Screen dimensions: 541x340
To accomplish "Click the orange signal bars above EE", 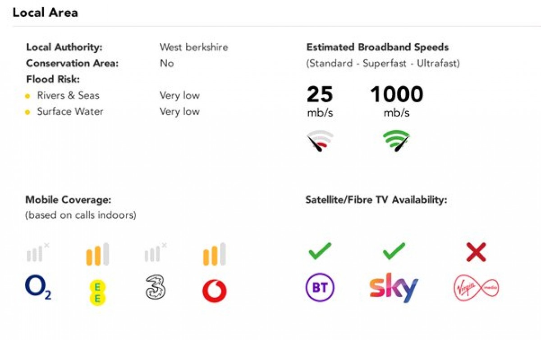I will [x=97, y=254].
